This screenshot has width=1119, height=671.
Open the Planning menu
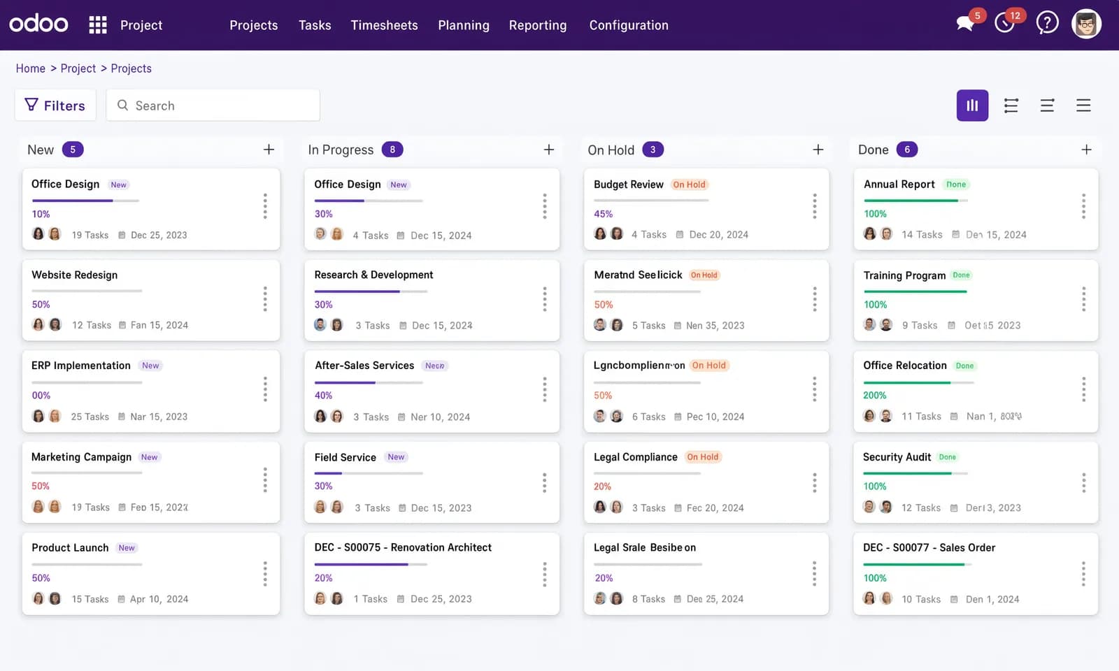click(x=464, y=25)
